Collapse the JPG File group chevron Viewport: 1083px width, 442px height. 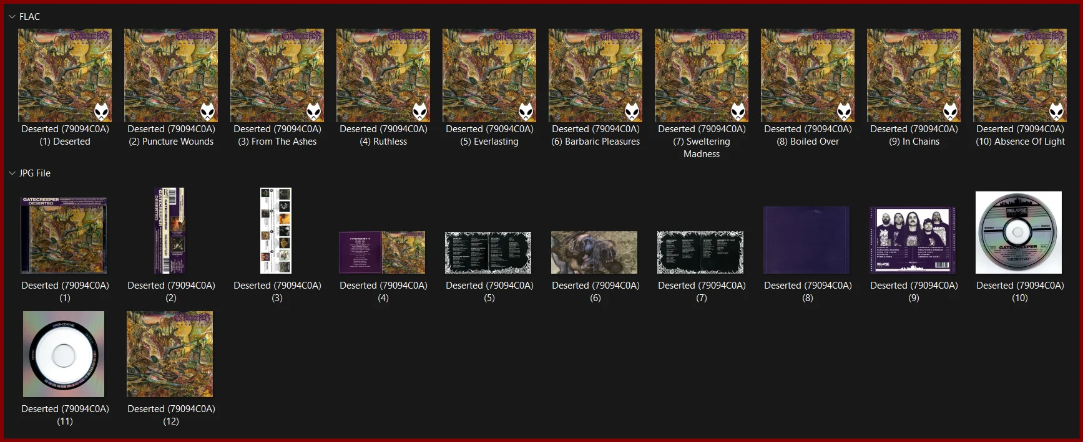(12, 173)
